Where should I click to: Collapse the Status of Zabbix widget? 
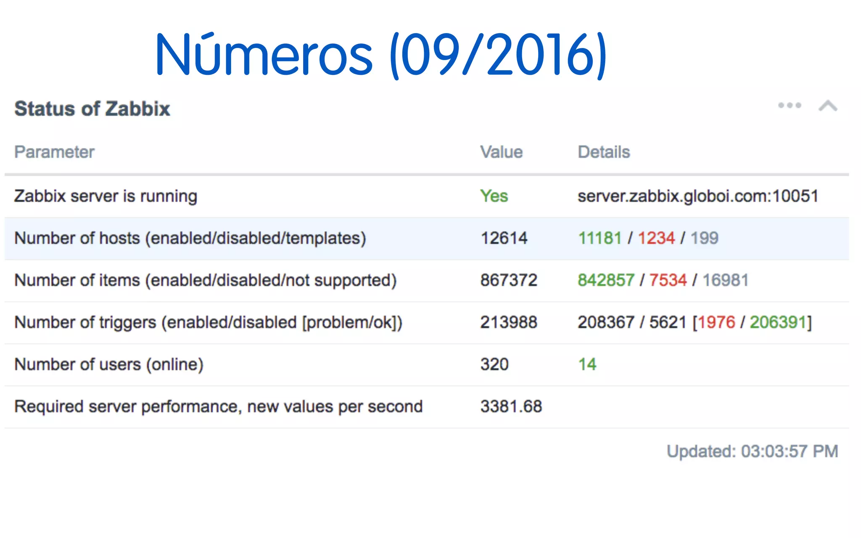[828, 106]
